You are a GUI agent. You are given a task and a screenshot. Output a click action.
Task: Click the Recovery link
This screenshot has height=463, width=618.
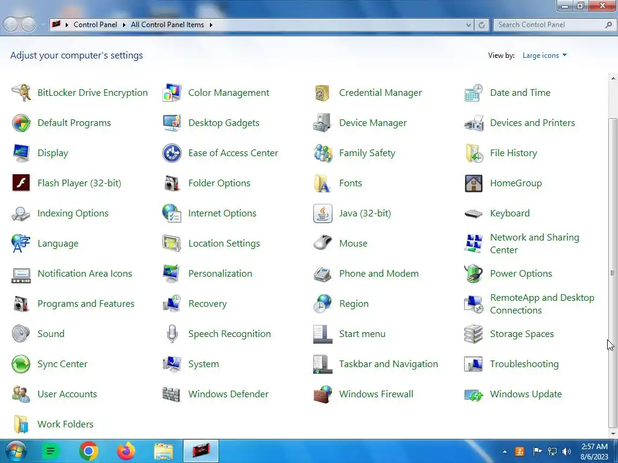(208, 304)
